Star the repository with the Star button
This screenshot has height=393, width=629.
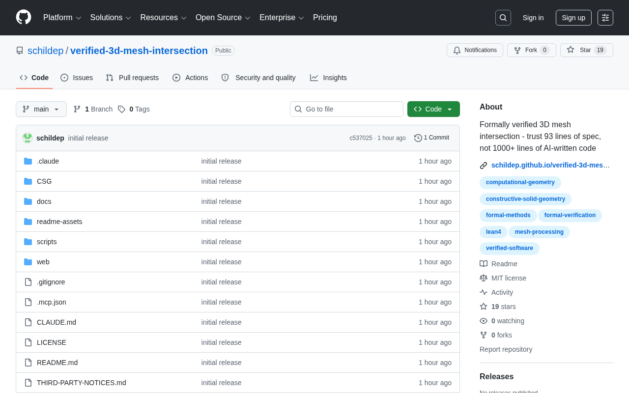point(587,50)
